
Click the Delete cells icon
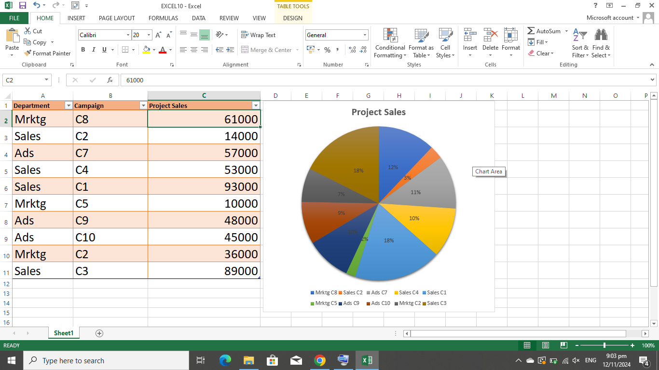pyautogui.click(x=490, y=36)
